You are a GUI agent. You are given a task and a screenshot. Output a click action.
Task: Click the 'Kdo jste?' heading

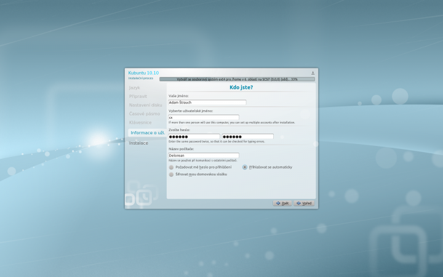pyautogui.click(x=241, y=87)
